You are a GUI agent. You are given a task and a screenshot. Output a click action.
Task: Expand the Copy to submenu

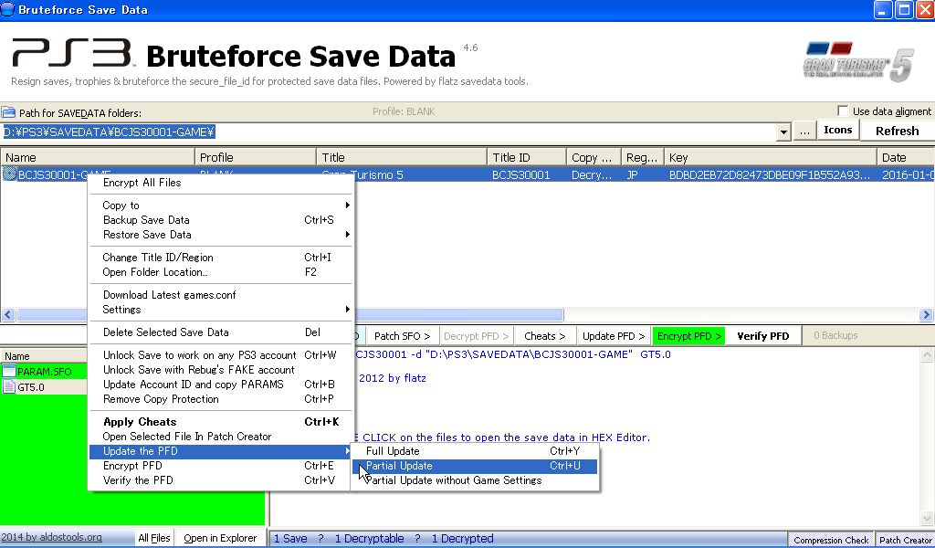[347, 205]
